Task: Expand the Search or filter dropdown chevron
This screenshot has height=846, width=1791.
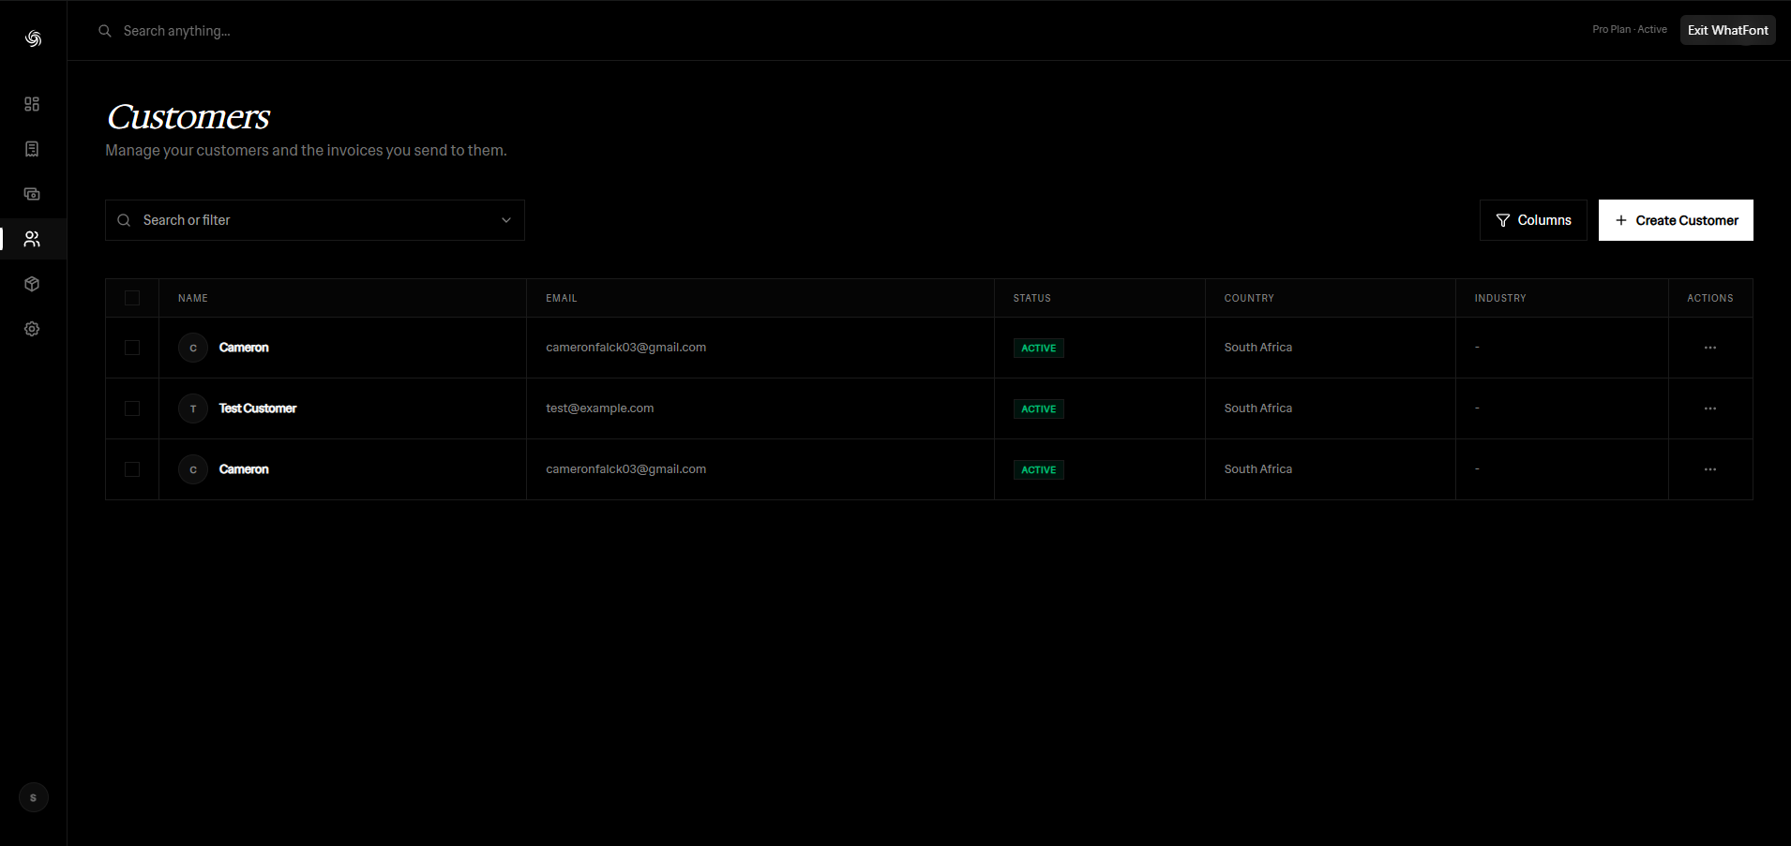Action: [x=506, y=220]
